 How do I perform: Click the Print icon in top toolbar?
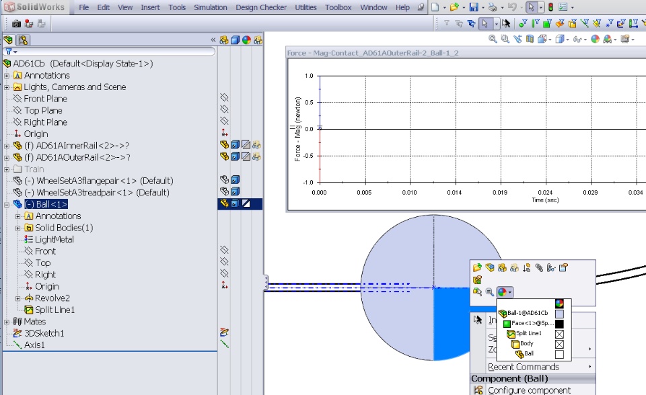(493, 7)
